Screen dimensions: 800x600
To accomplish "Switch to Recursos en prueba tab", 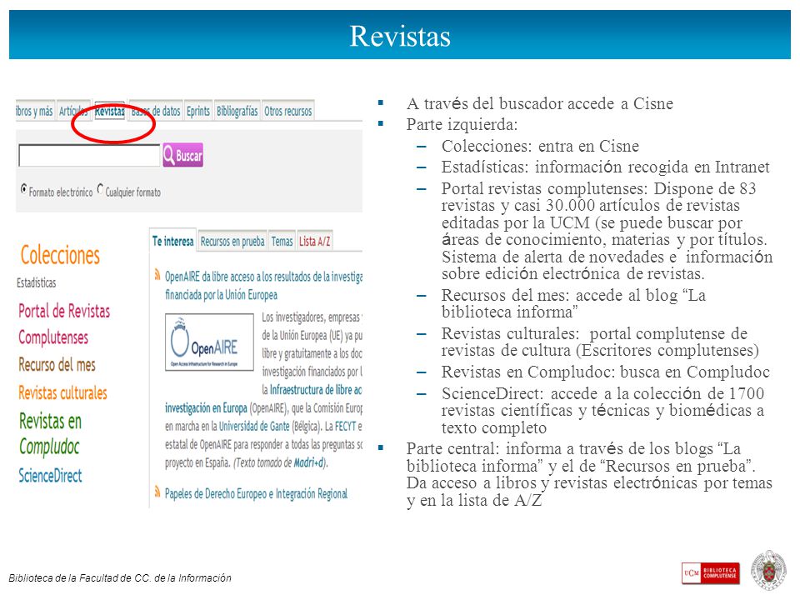I will click(x=232, y=241).
